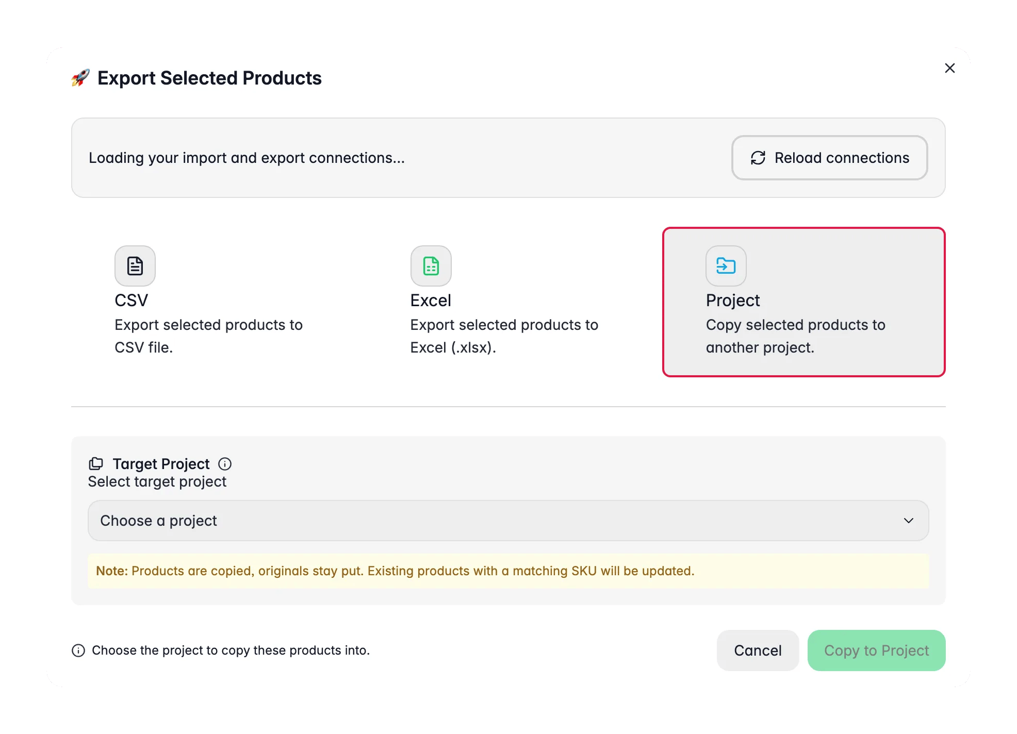Click the green Excel spreadsheet icon
Screen dimensions: 1017x734
(431, 266)
